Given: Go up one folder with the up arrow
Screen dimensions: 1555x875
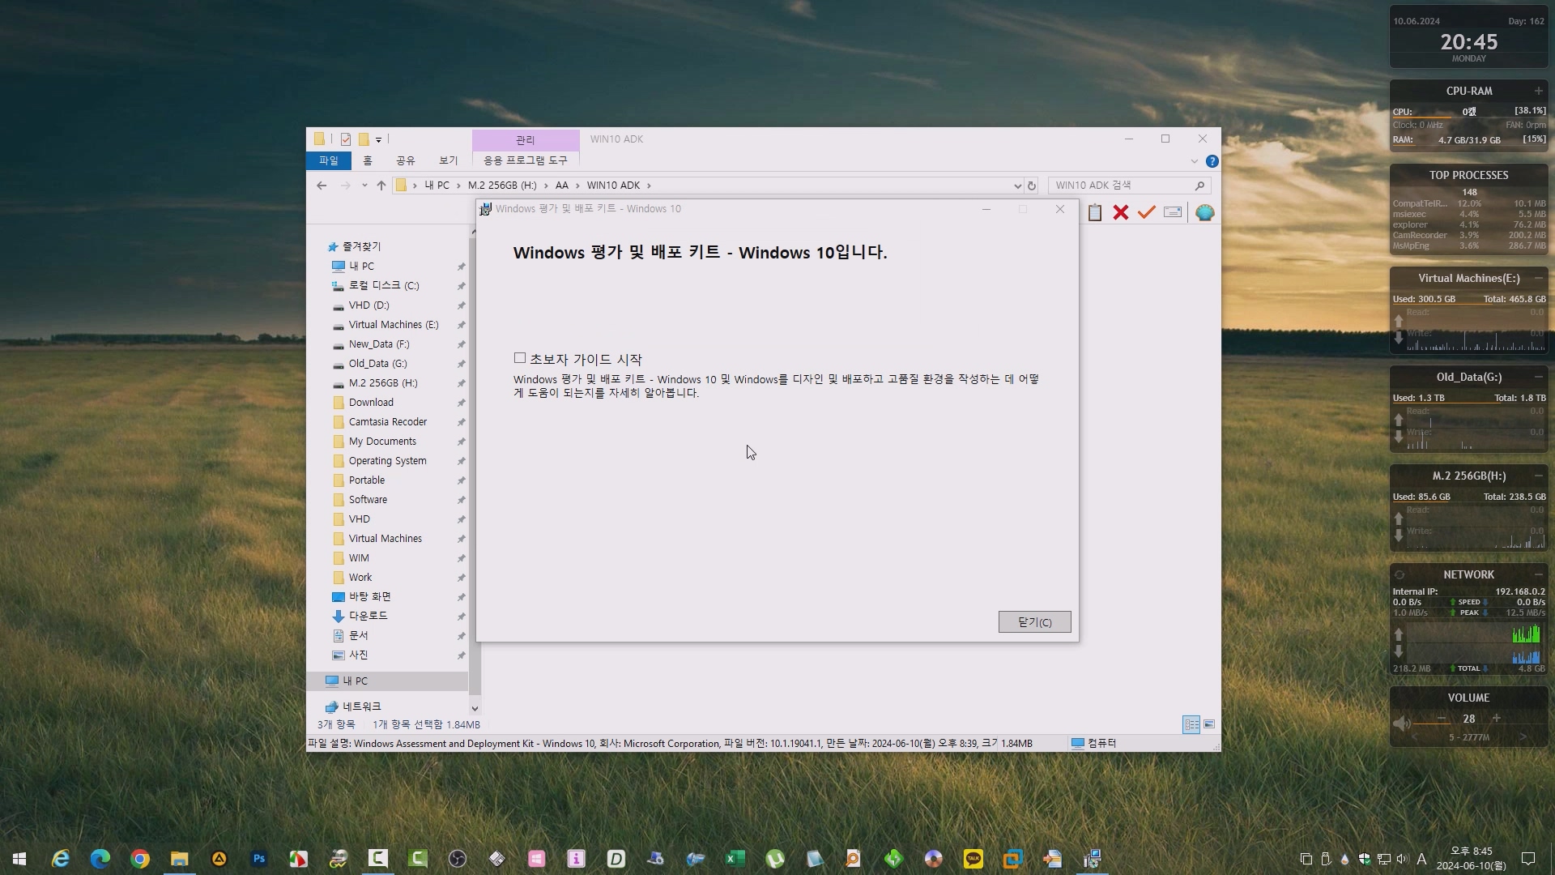Looking at the screenshot, I should point(381,186).
